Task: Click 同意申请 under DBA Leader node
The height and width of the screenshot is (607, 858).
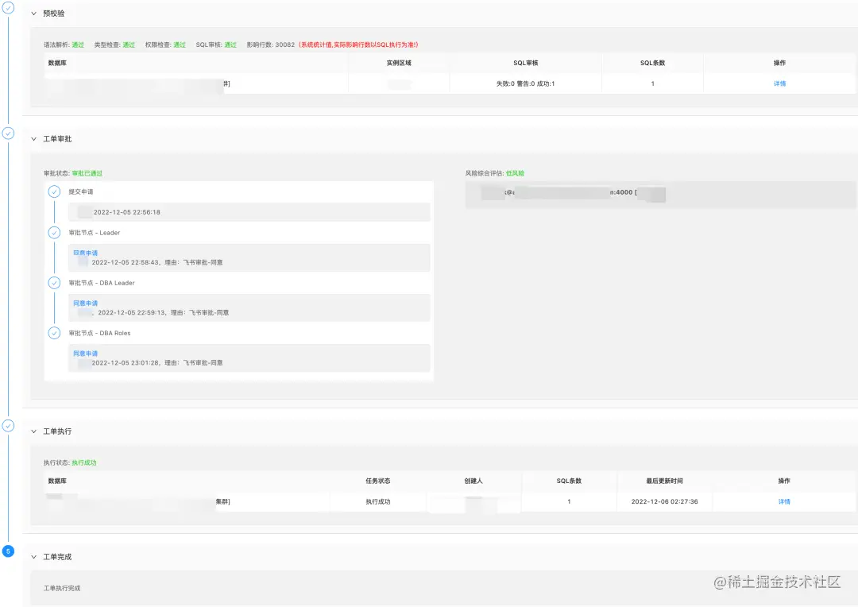Action: point(85,303)
